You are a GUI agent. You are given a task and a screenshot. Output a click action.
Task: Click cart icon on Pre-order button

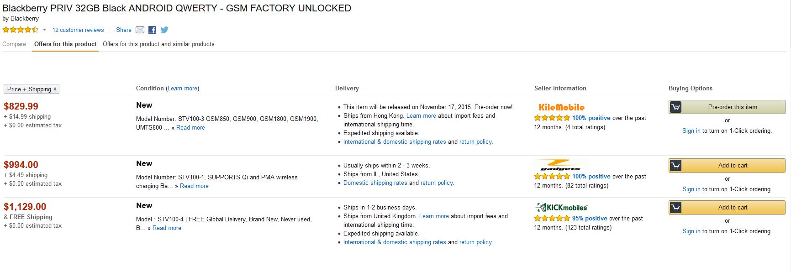(x=675, y=107)
